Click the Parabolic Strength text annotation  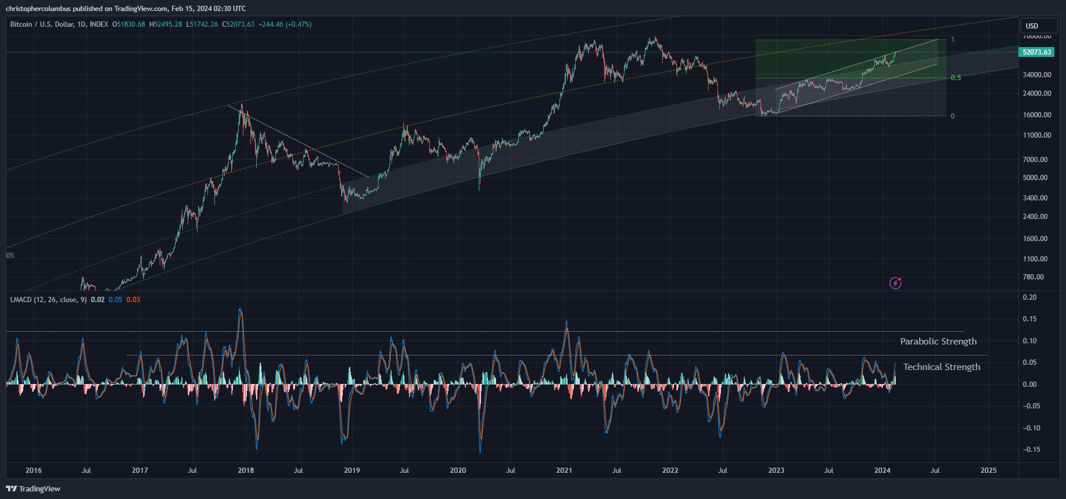(x=938, y=342)
